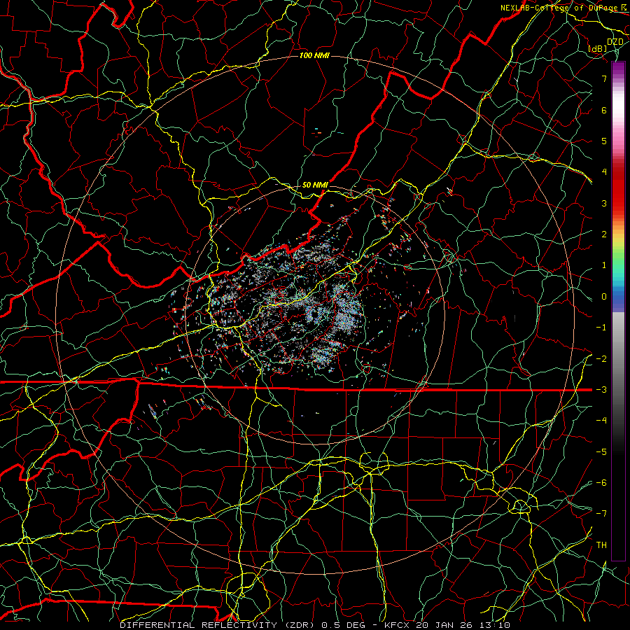Click the 3 tick on color scale
This screenshot has height=630, width=630.
click(604, 203)
